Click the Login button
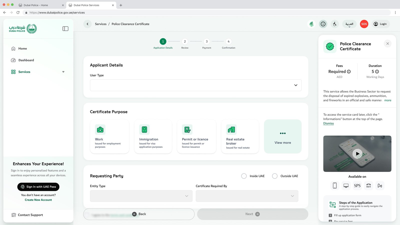The image size is (400, 225). [380, 24]
